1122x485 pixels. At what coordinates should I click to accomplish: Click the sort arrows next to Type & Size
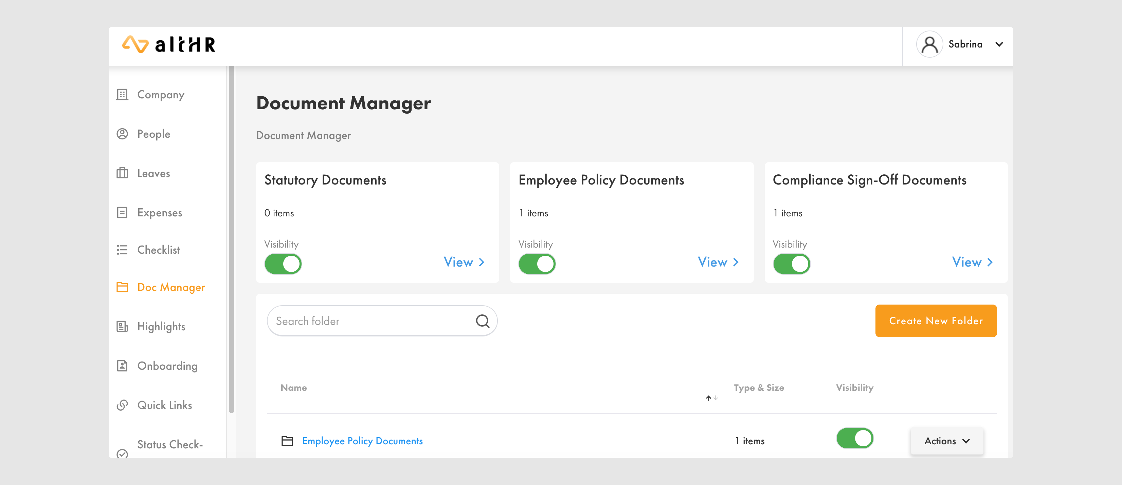[x=710, y=397]
